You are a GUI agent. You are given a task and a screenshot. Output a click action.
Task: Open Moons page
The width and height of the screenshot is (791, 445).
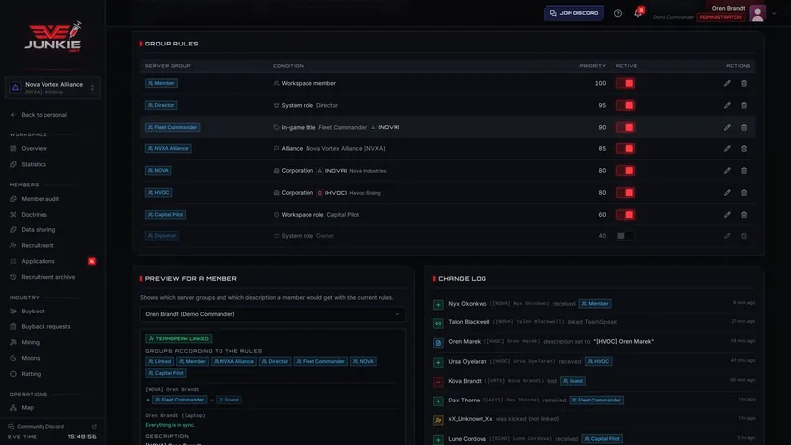point(31,358)
